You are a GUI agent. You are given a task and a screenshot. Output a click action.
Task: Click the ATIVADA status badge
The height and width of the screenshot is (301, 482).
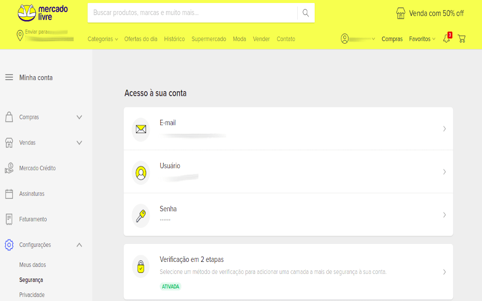pyautogui.click(x=170, y=286)
